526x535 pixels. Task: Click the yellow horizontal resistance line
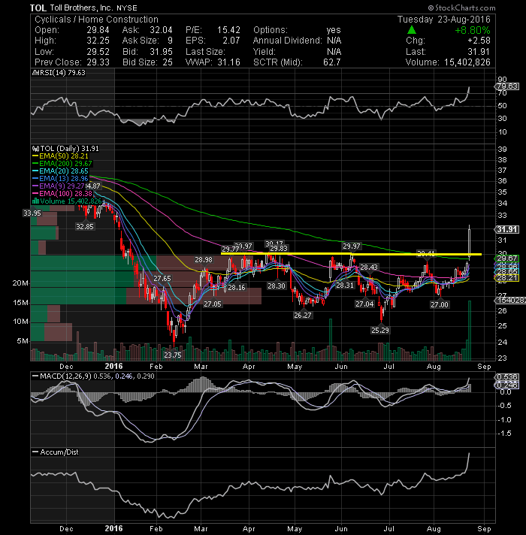coord(352,254)
